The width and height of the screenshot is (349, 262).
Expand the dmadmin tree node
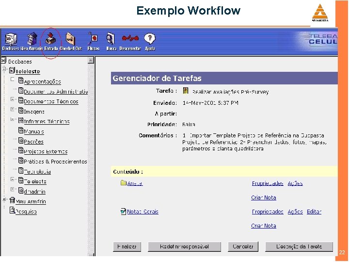(13, 189)
